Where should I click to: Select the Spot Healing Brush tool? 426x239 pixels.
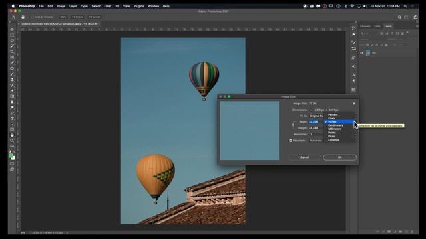click(x=12, y=68)
